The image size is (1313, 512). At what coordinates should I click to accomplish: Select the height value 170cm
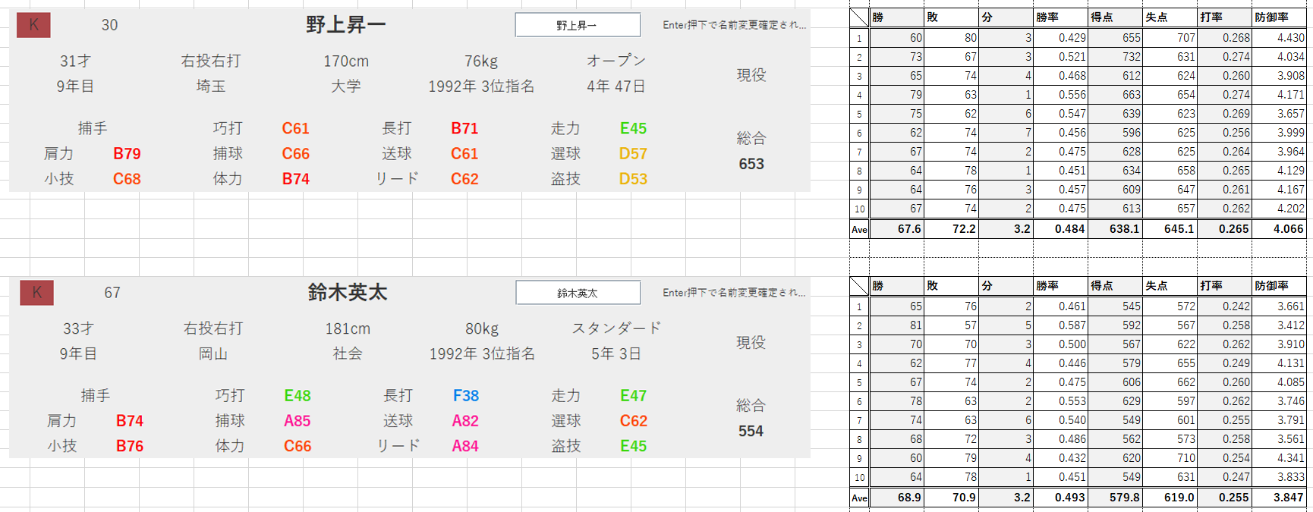pyautogui.click(x=346, y=61)
